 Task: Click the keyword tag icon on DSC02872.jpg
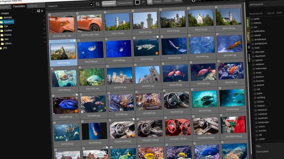click(77, 95)
